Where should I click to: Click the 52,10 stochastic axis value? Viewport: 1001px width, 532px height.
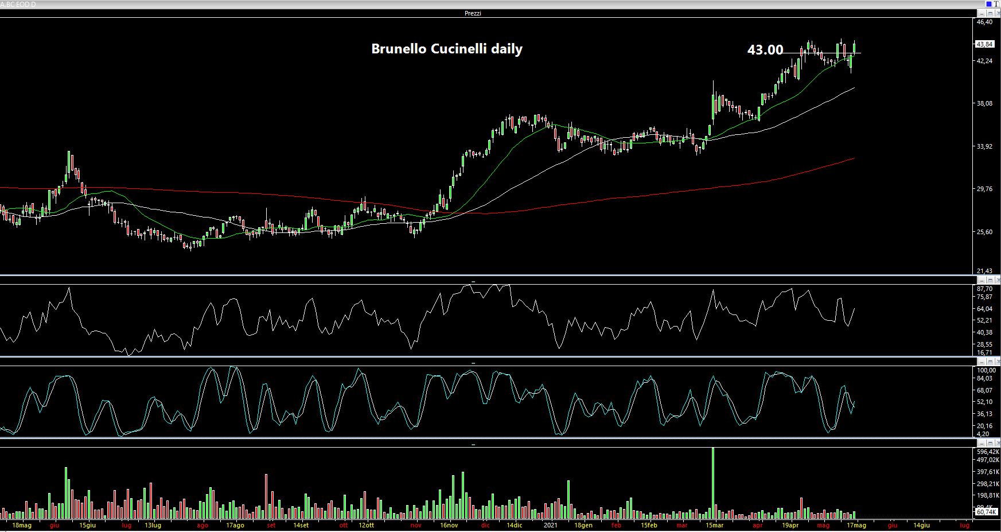tap(984, 402)
